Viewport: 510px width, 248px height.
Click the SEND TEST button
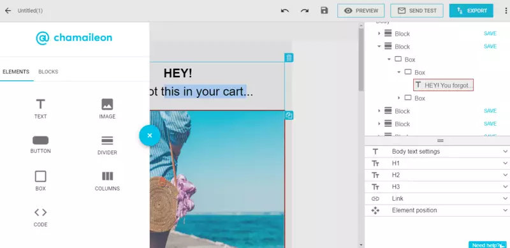click(x=417, y=11)
